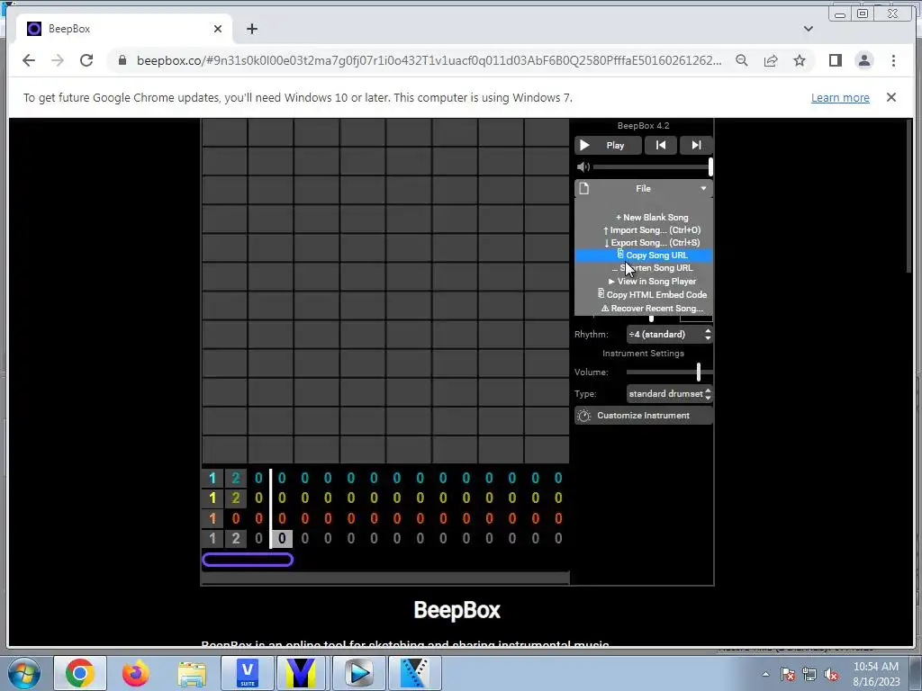
Task: Click the share page icon
Action: 771,60
